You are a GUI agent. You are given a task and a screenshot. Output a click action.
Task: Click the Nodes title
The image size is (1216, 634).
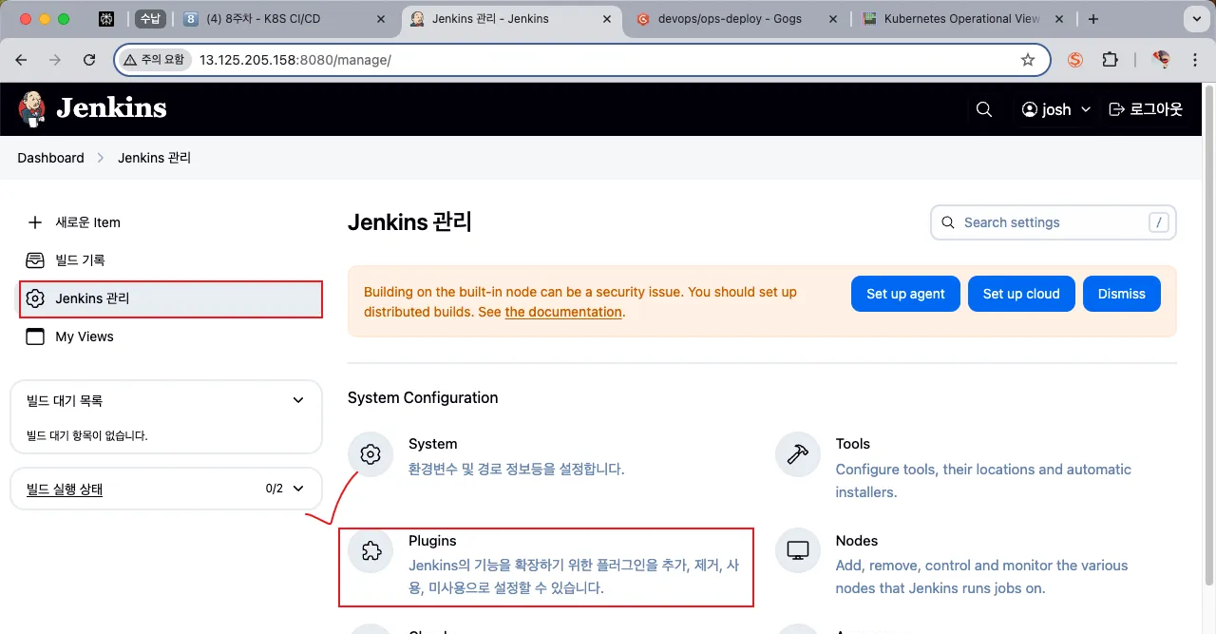(x=857, y=541)
